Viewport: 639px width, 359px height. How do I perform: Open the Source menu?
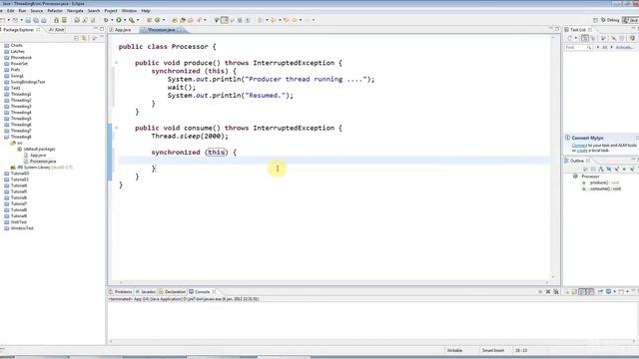(x=36, y=11)
